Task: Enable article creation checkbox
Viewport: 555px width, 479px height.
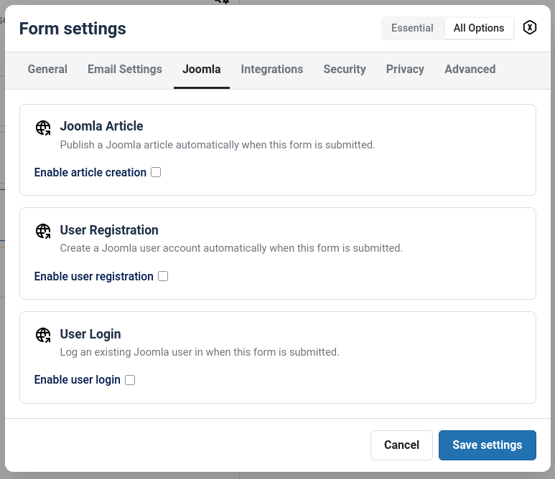Action: coord(156,172)
